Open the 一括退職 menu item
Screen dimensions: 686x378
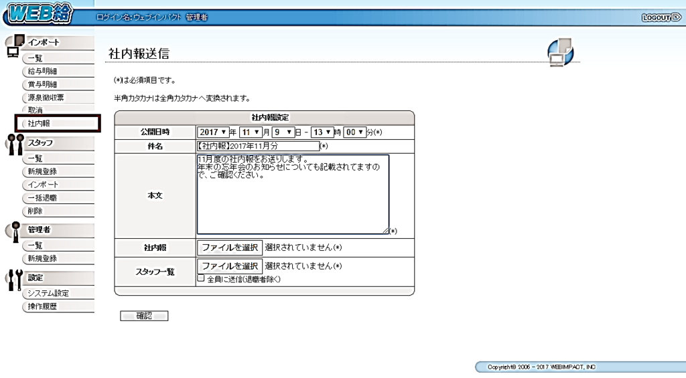58,198
